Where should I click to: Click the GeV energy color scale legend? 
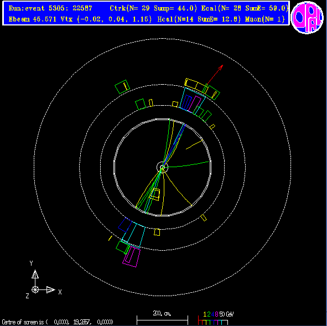216,318
